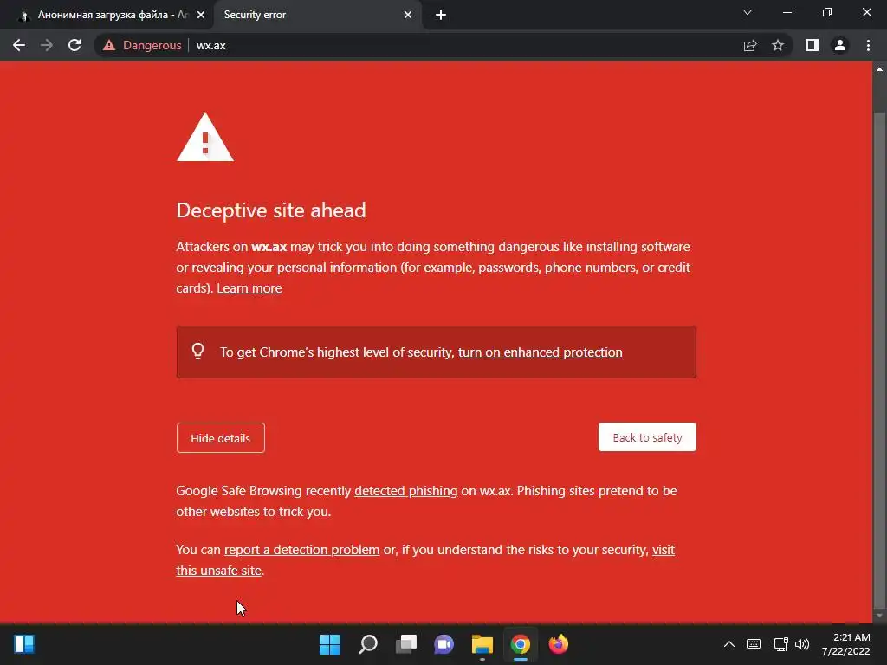Image resolution: width=887 pixels, height=665 pixels.
Task: Launch Firefox from the taskbar
Action: click(x=559, y=644)
